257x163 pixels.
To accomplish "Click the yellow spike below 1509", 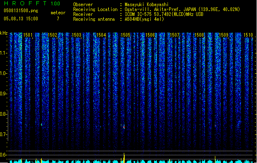I will (x=215, y=159).
